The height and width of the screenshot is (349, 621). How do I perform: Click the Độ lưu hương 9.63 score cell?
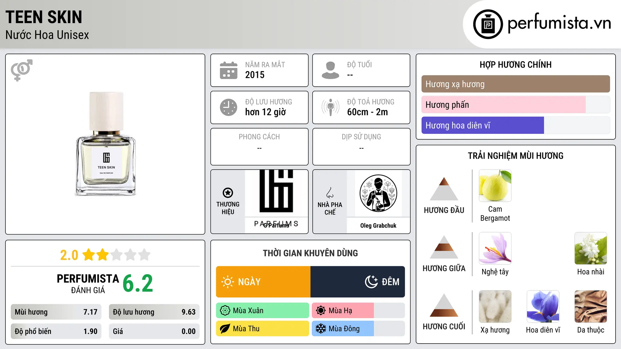click(x=154, y=312)
